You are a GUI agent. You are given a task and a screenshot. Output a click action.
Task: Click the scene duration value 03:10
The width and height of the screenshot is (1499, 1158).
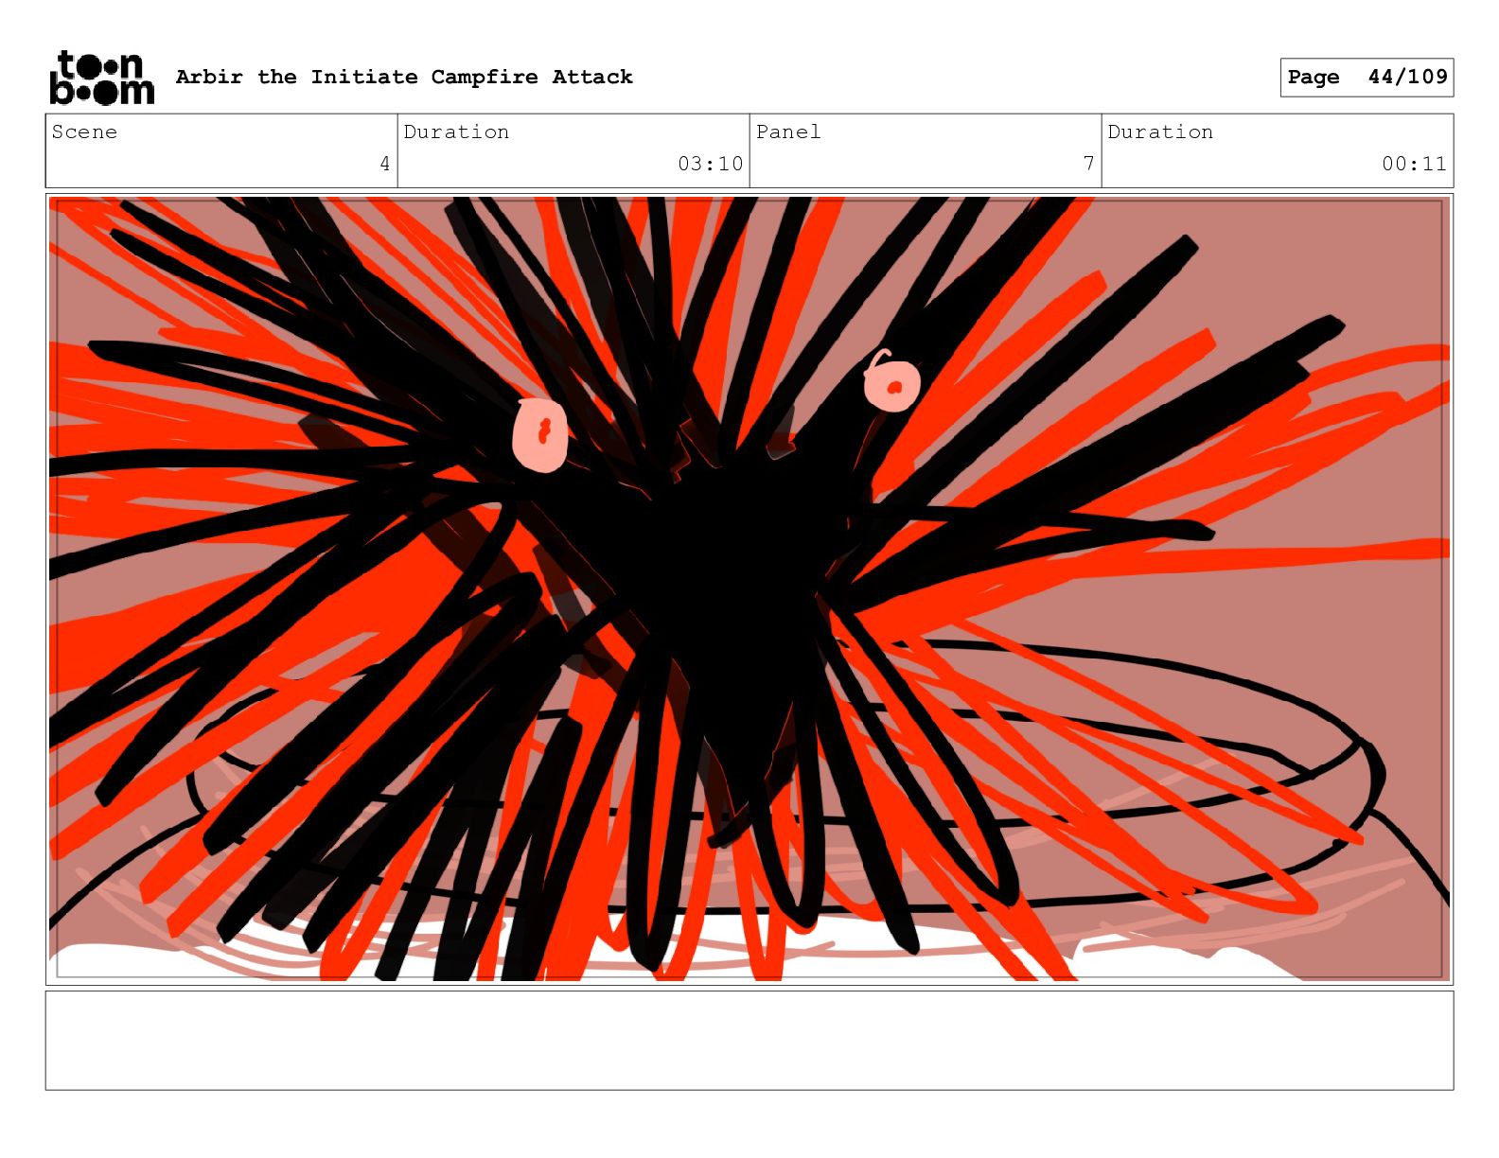coord(710,164)
